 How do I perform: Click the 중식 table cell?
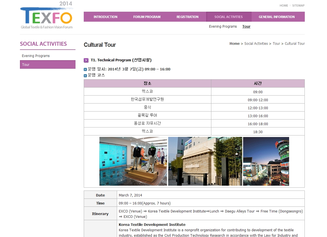(x=148, y=107)
